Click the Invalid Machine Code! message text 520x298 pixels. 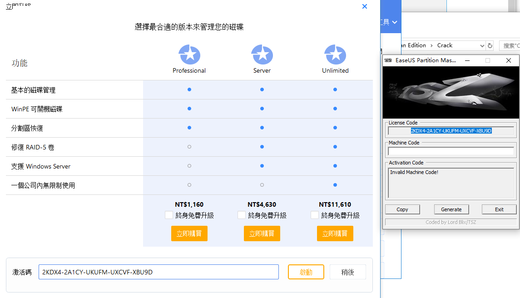coord(414,172)
